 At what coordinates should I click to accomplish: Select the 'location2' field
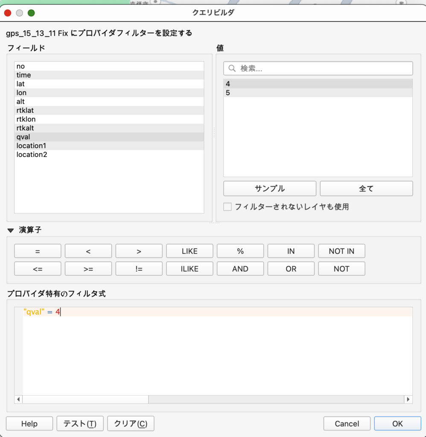coord(109,154)
